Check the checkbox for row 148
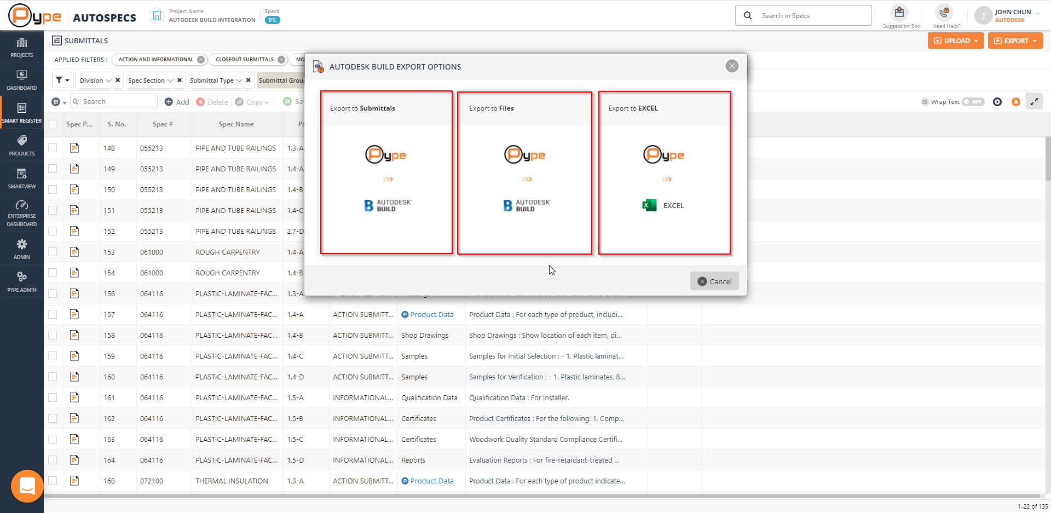 (x=53, y=148)
